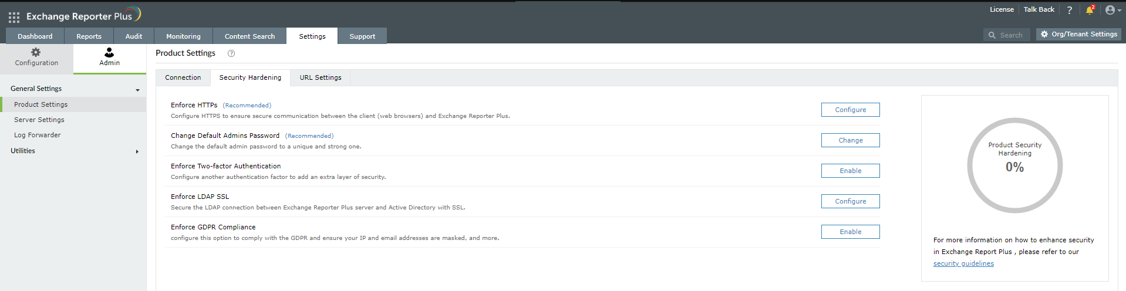
Task: Click the (Recommended) label beside Enforce HTTPs
Action: [x=247, y=106]
